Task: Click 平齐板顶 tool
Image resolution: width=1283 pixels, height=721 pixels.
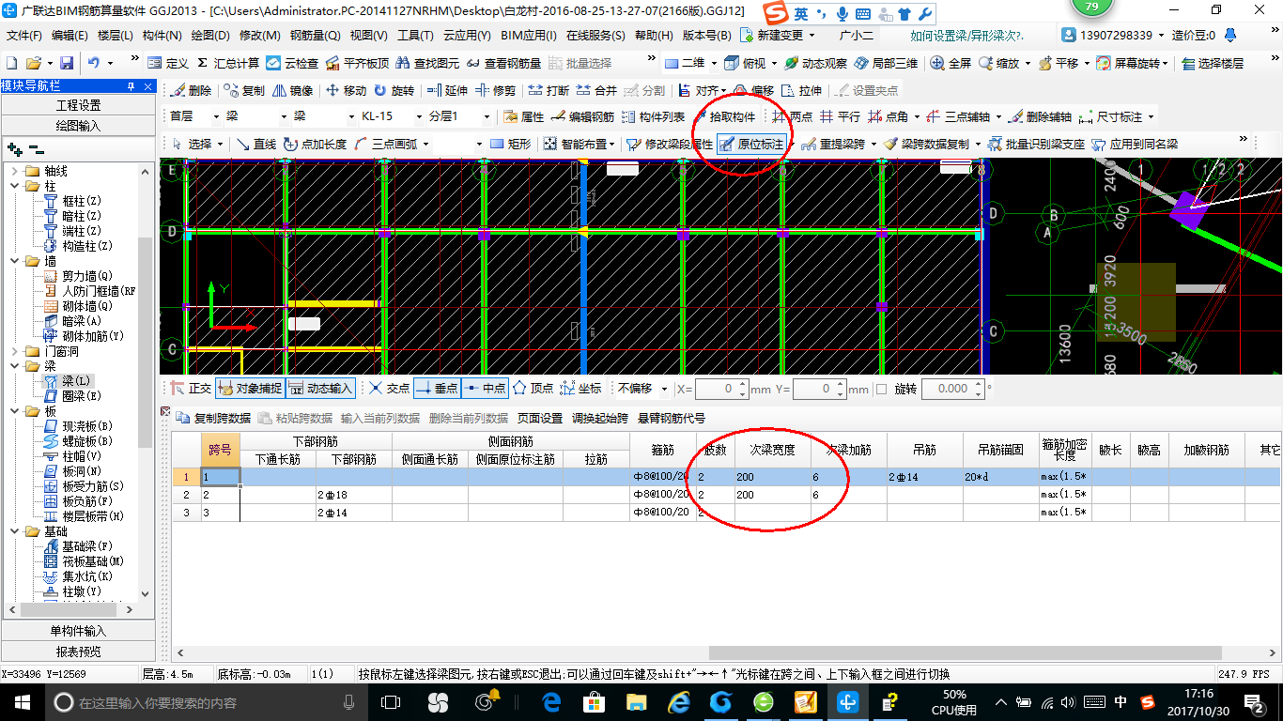Action: (x=356, y=63)
